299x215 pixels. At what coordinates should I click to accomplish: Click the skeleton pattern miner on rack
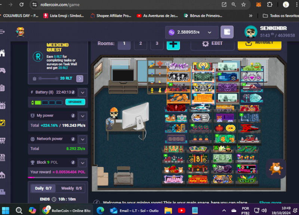(x=178, y=77)
